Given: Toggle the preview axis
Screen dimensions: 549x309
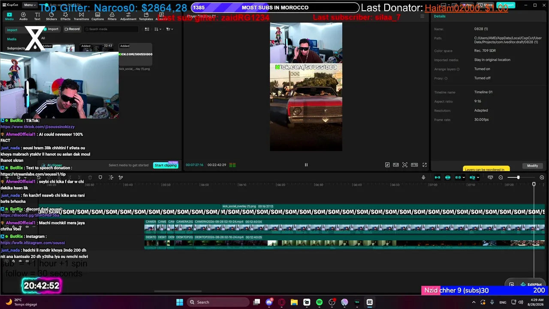Looking at the screenshot, I should tap(472, 177).
